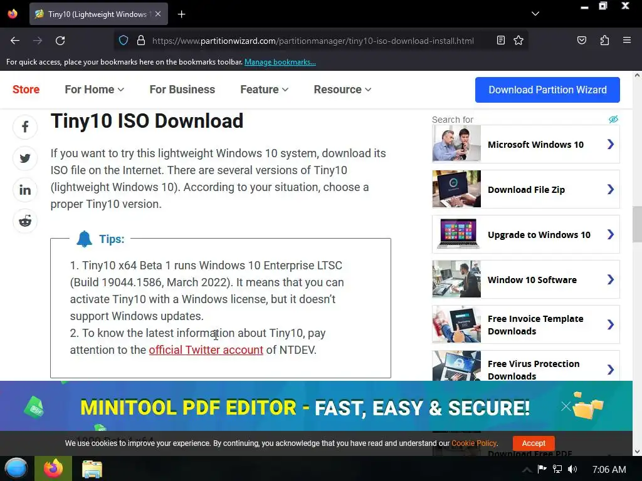This screenshot has height=481, width=642.
Task: Close the MiniTool PDF Editor banner
Action: point(566,406)
